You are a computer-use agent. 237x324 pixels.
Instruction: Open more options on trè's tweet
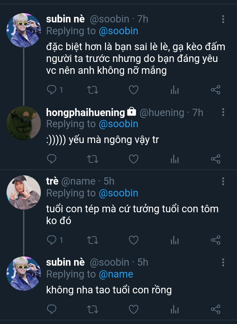pos(223,181)
